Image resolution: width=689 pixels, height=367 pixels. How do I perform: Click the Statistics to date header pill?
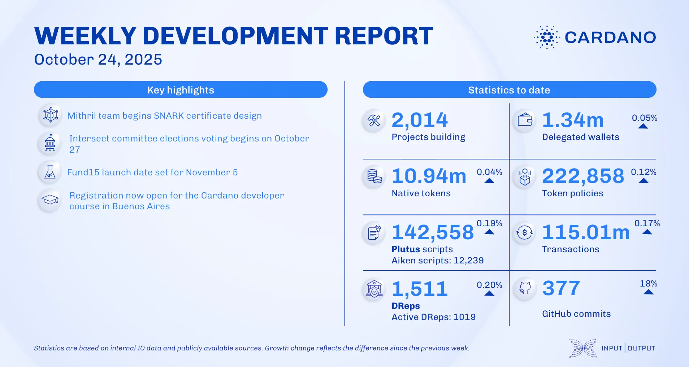509,89
